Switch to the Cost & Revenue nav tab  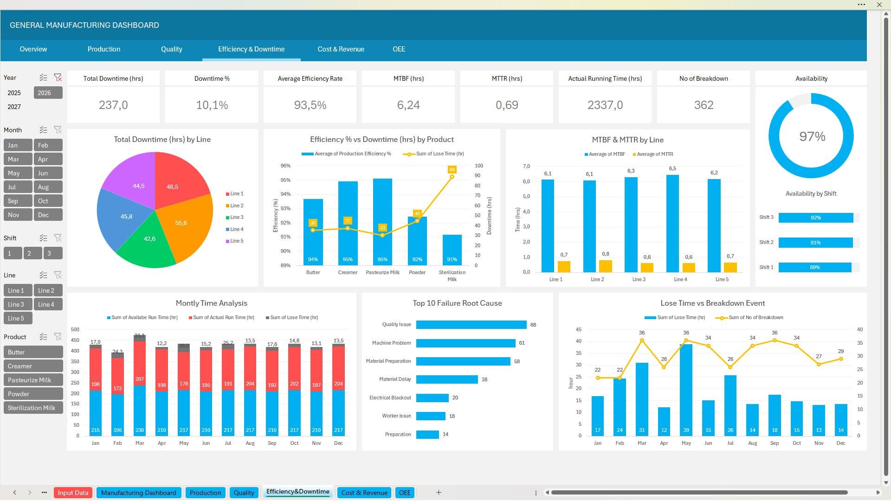pos(341,49)
